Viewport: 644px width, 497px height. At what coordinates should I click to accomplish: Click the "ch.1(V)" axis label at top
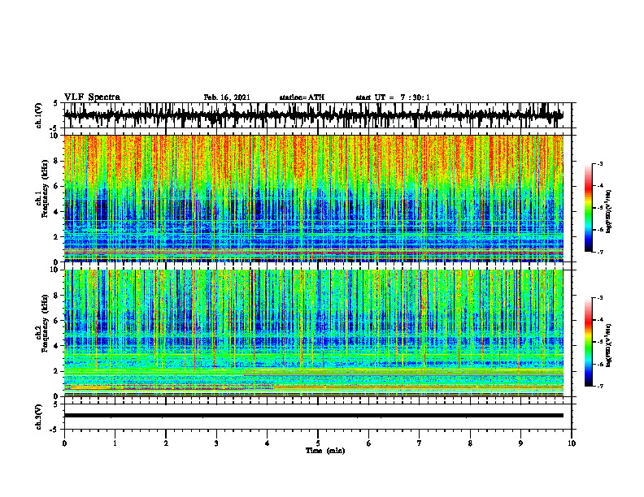(x=39, y=115)
